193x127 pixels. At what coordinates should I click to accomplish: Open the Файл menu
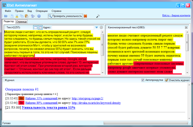click(x=8, y=11)
